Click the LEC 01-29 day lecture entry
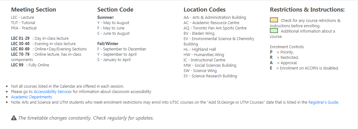Image resolution: width=358 pixels, height=129 pixels. coord(40,39)
